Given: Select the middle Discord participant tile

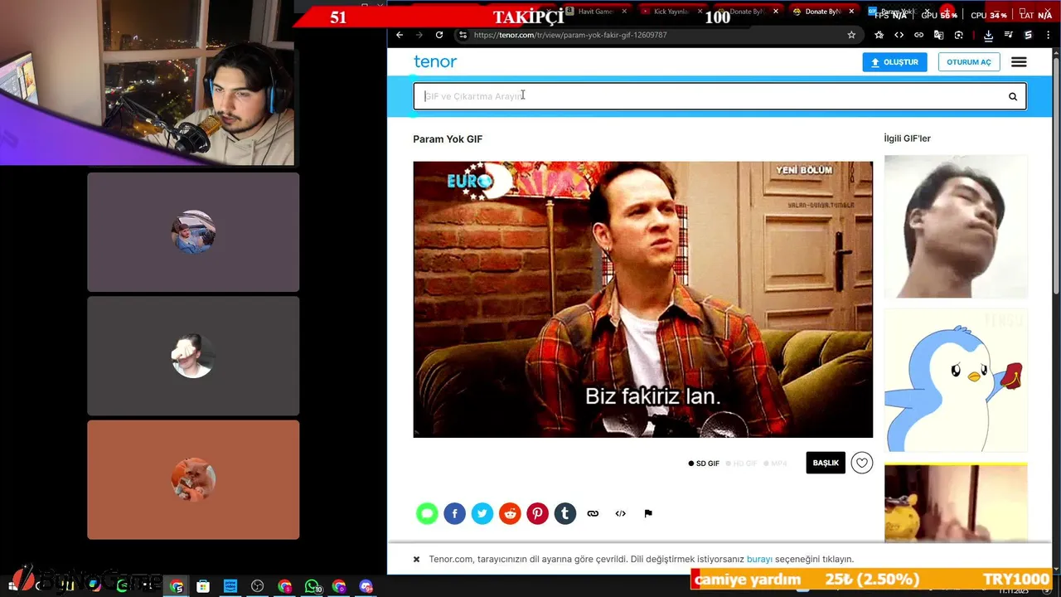Looking at the screenshot, I should coord(193,356).
